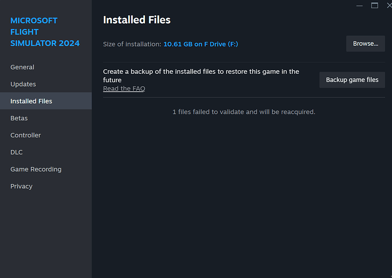Switch to the Updates section
Screen dimensions: 392x278
pos(23,84)
